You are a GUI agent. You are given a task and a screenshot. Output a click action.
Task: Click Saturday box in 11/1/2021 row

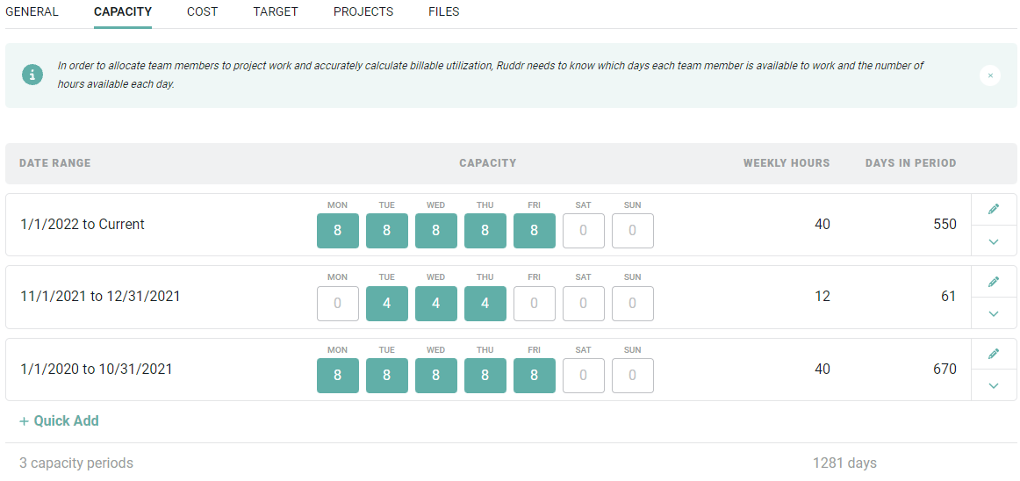coord(584,304)
